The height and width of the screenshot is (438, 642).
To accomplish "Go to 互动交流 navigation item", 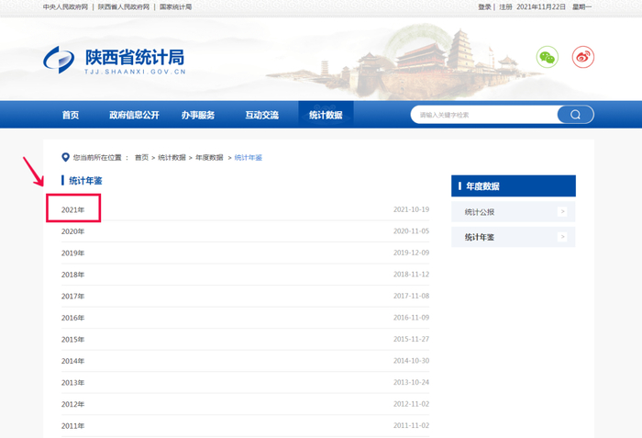I will tap(261, 115).
